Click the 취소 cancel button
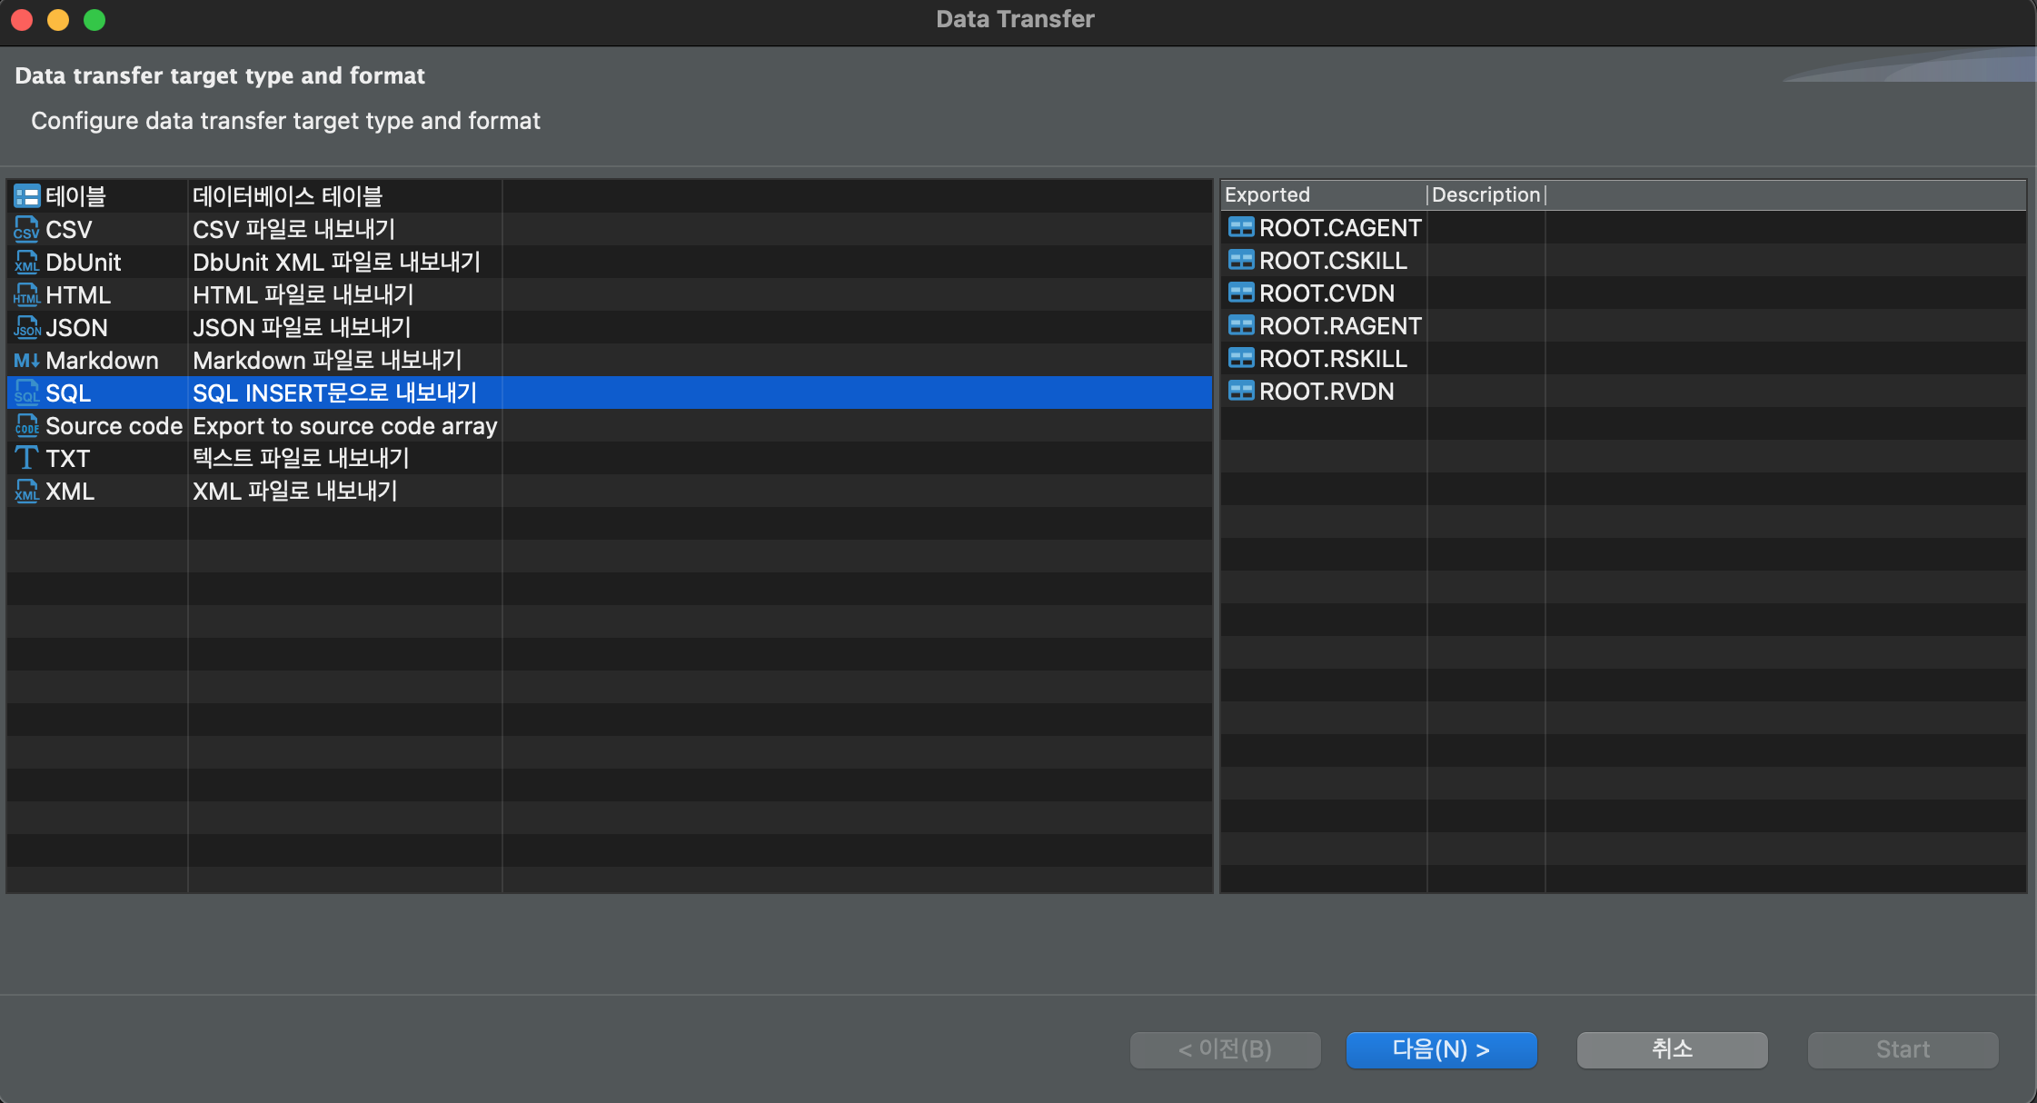The width and height of the screenshot is (2037, 1103). (1671, 1049)
